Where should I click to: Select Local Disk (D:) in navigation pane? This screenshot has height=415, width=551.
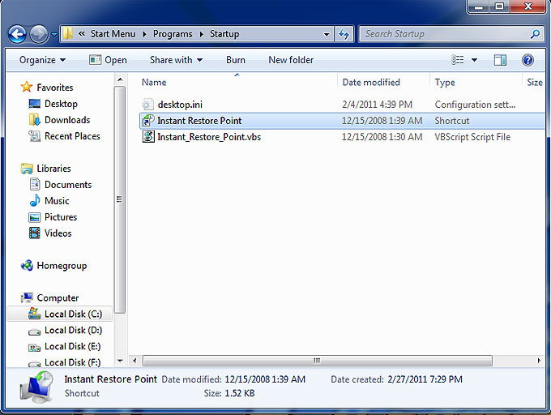click(72, 331)
